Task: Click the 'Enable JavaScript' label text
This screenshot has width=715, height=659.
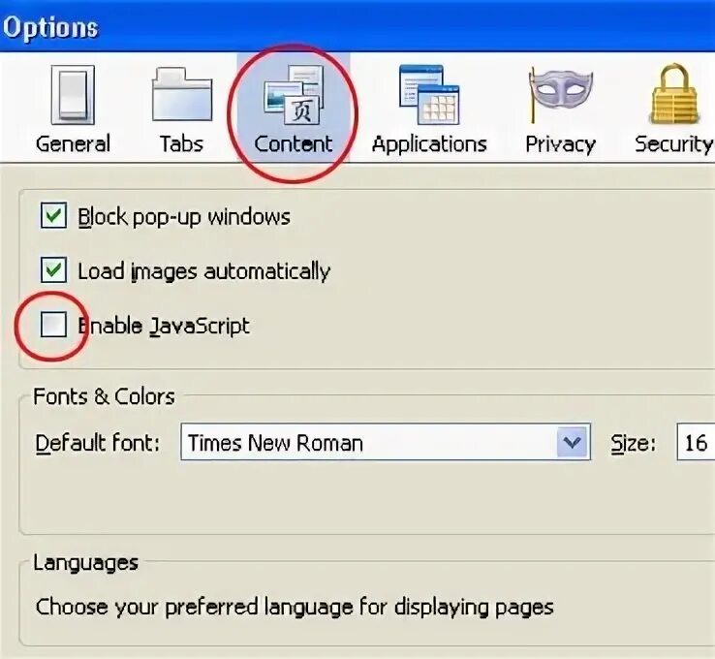Action: pyautogui.click(x=164, y=326)
